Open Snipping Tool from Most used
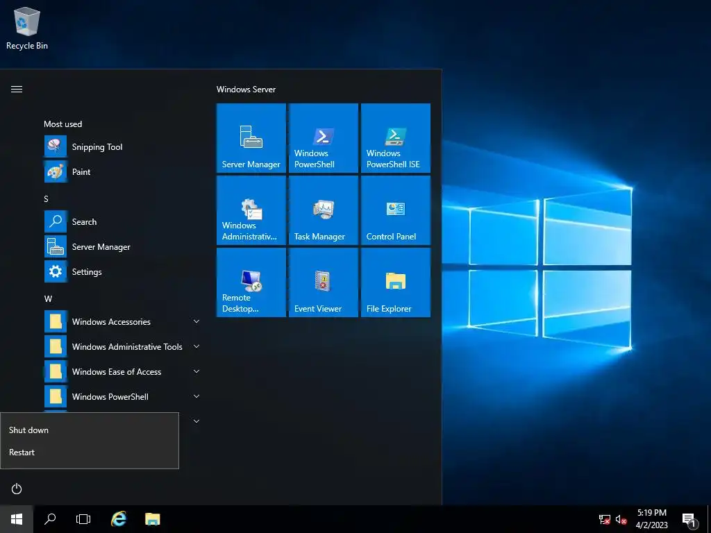Viewport: 711px width, 533px height. tap(122, 147)
